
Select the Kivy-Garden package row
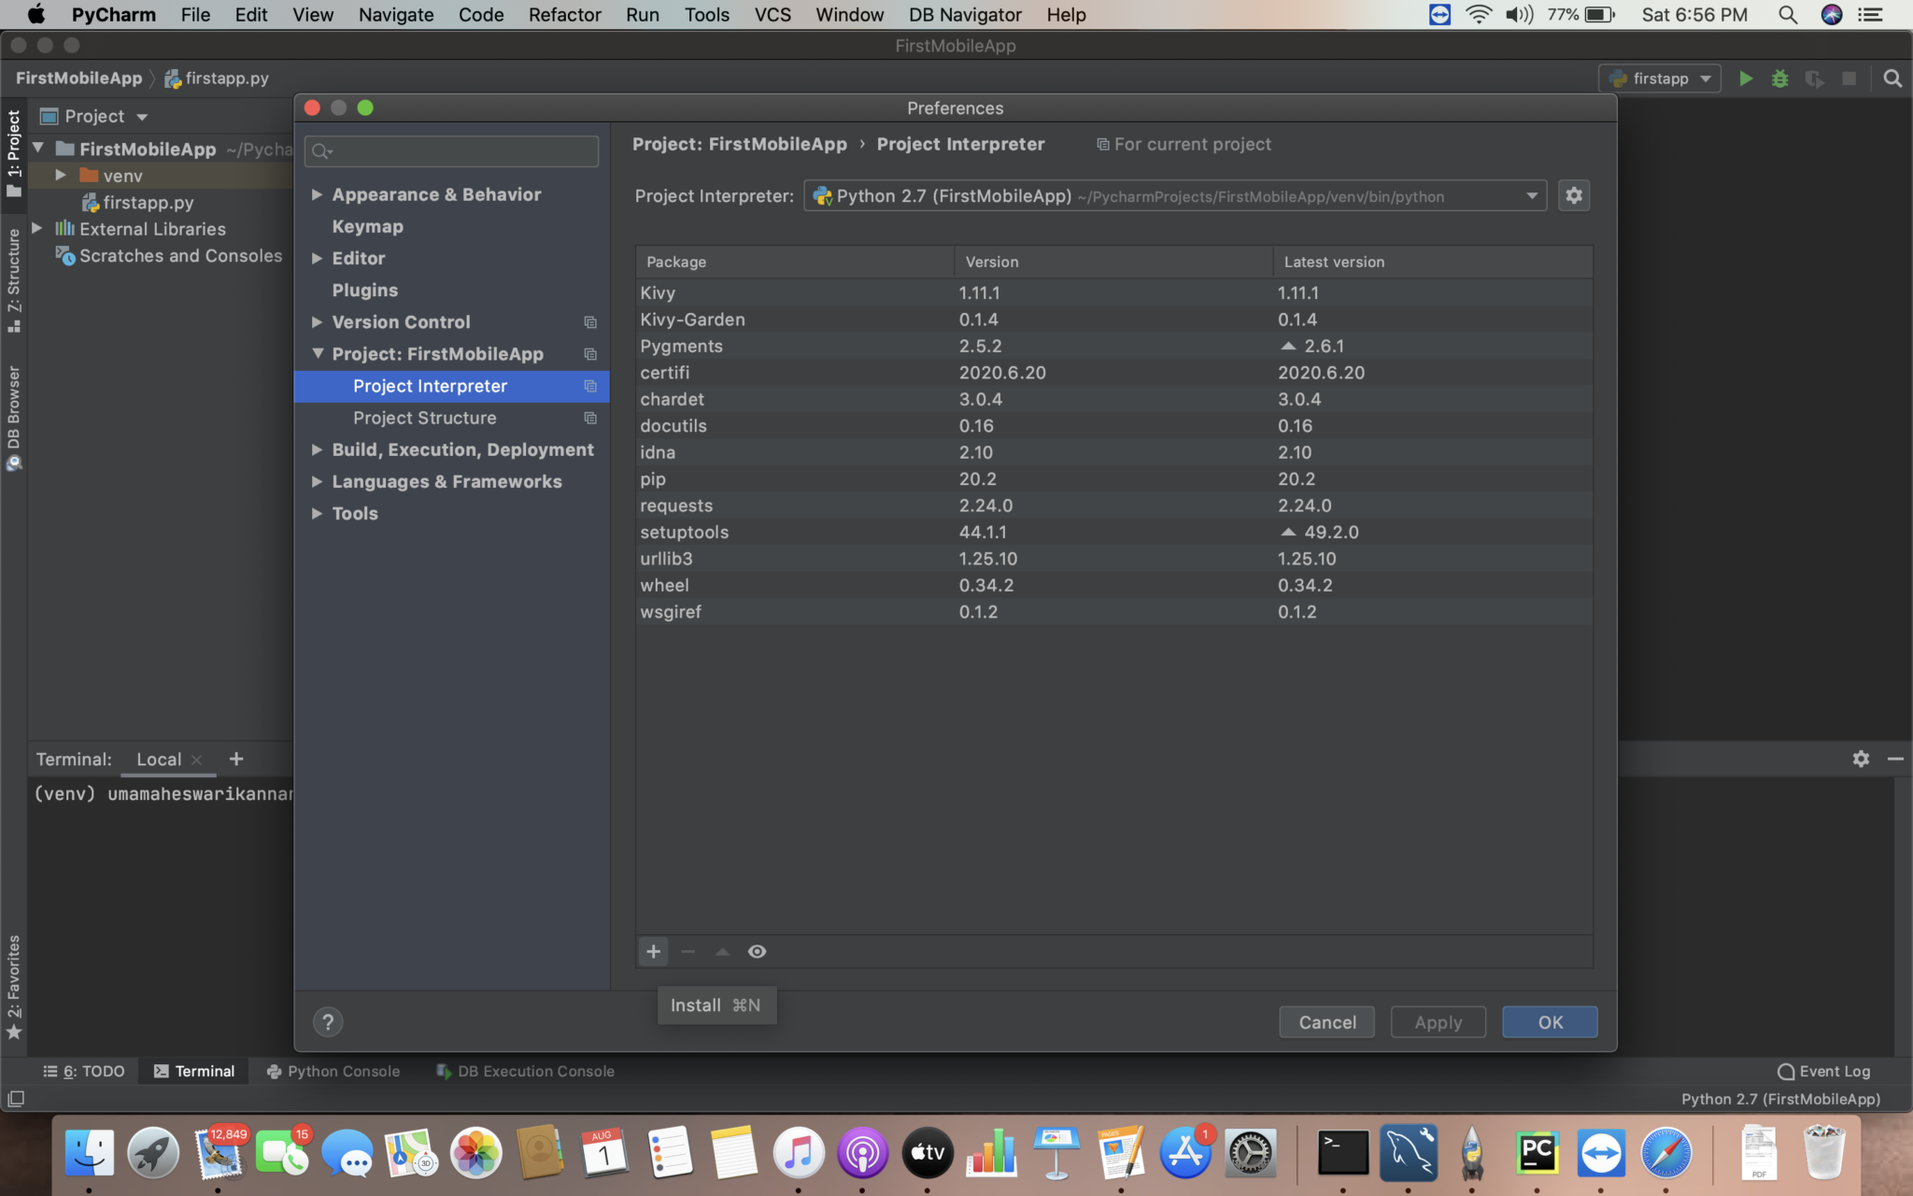(x=1113, y=320)
